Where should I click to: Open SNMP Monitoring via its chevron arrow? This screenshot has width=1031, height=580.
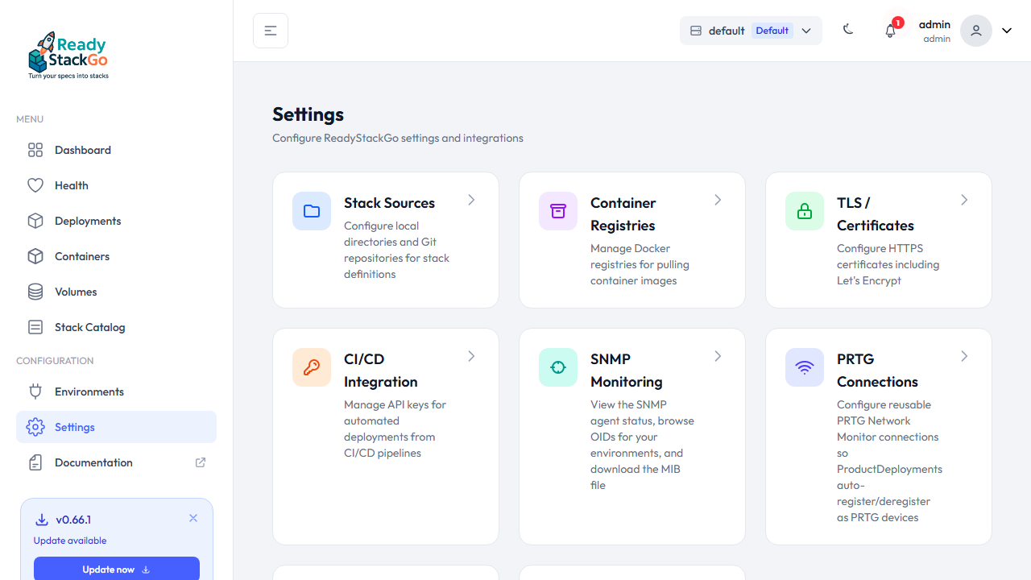pos(718,356)
